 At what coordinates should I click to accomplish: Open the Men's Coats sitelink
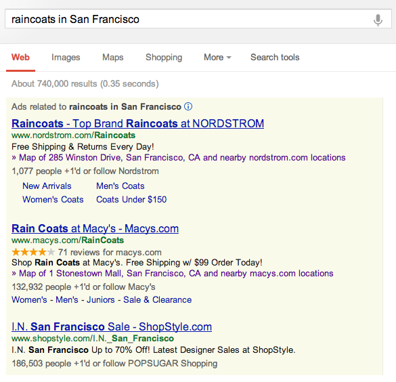click(x=120, y=186)
